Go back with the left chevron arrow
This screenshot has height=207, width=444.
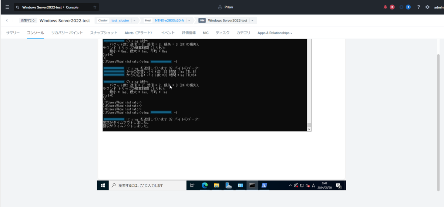[x=7, y=21]
